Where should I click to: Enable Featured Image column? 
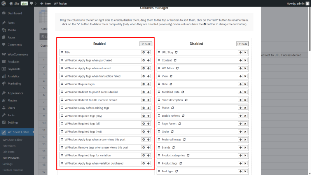240,140
